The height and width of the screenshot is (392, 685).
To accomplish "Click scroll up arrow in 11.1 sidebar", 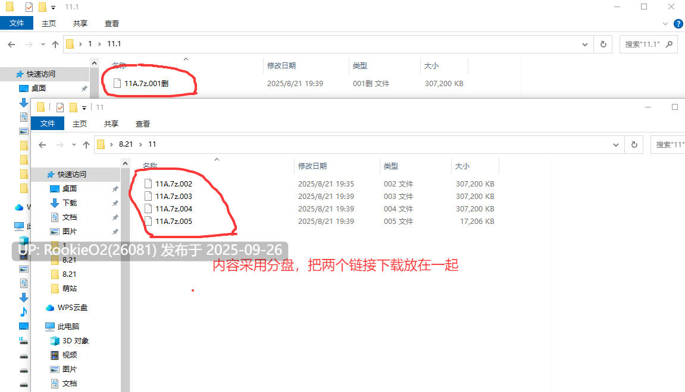I will [95, 63].
